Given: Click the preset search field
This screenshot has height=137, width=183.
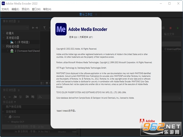Looking at the screenshot, I should 44,97.
